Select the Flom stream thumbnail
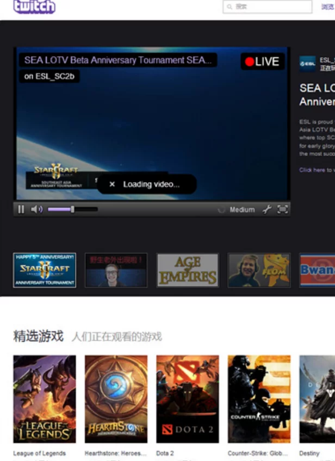The width and height of the screenshot is (335, 461). pos(259,270)
